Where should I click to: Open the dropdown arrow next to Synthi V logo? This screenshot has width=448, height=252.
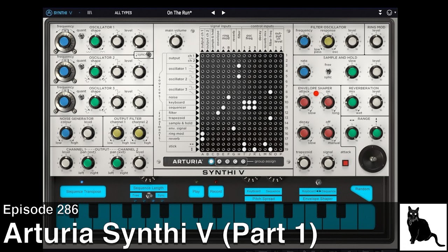pyautogui.click(x=79, y=12)
